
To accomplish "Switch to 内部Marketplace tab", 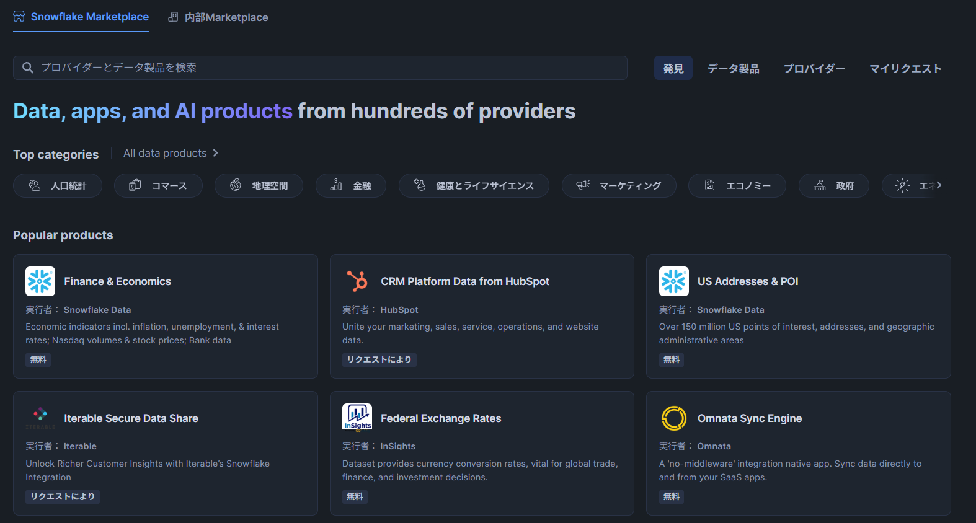I will 218,17.
